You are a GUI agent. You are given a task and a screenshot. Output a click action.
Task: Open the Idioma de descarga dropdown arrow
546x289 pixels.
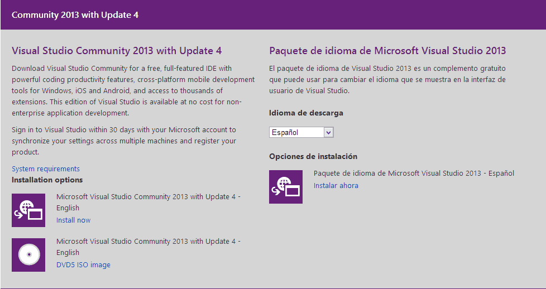(x=328, y=132)
